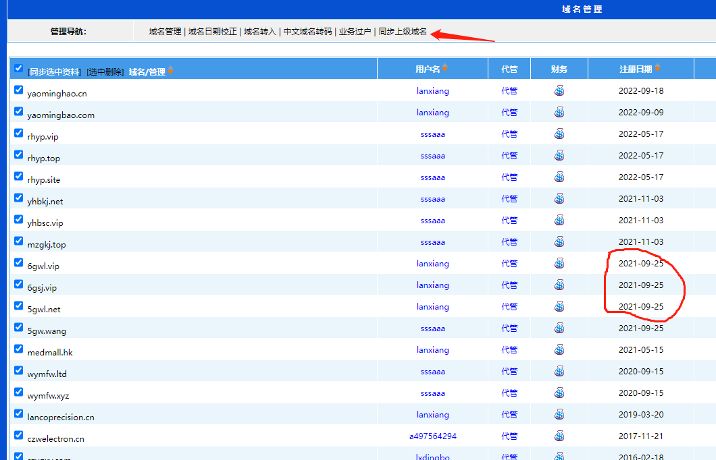
Task: Click finance icon in medmall.hk row
Action: 559,349
